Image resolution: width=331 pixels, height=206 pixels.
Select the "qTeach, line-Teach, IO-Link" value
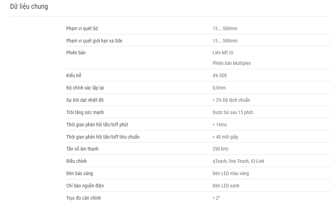pos(238,161)
